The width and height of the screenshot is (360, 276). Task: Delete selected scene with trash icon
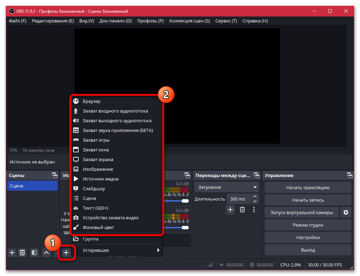tap(22, 253)
